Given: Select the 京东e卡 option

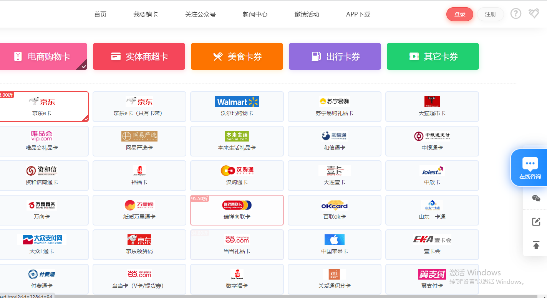Looking at the screenshot, I should [x=42, y=106].
